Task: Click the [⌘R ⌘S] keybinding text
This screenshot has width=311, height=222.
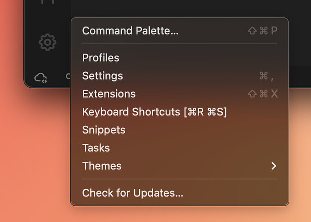Action: pos(205,112)
